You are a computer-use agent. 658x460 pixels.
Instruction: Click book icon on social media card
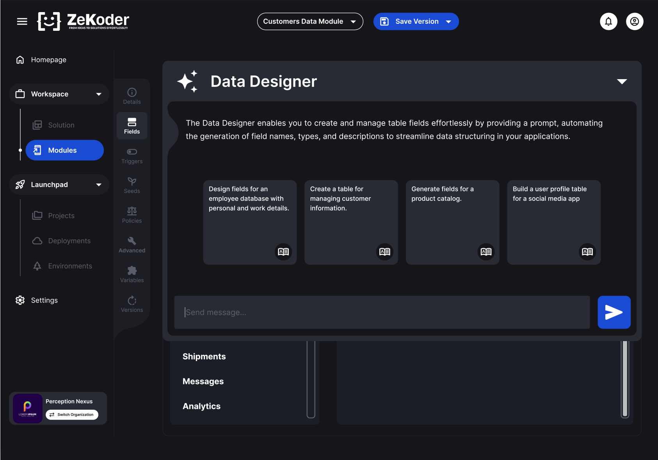coord(587,252)
